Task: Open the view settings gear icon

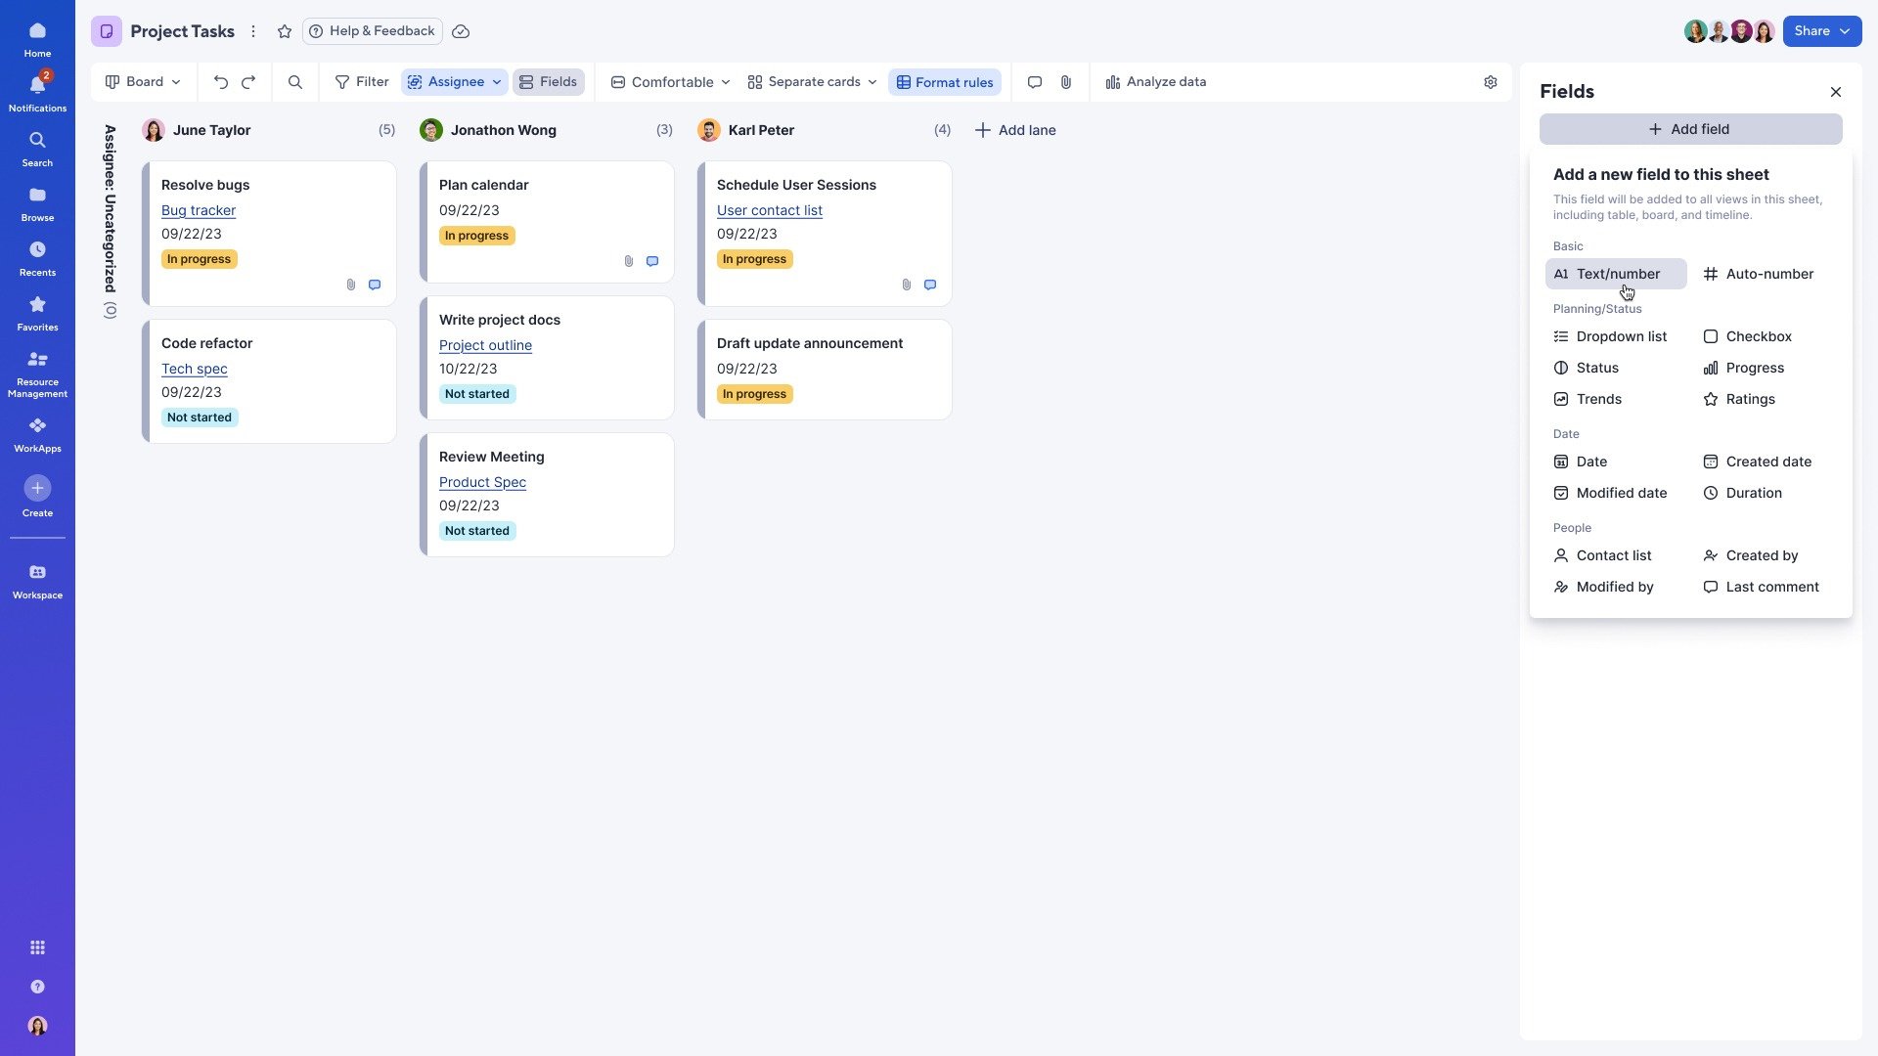Action: click(1491, 82)
